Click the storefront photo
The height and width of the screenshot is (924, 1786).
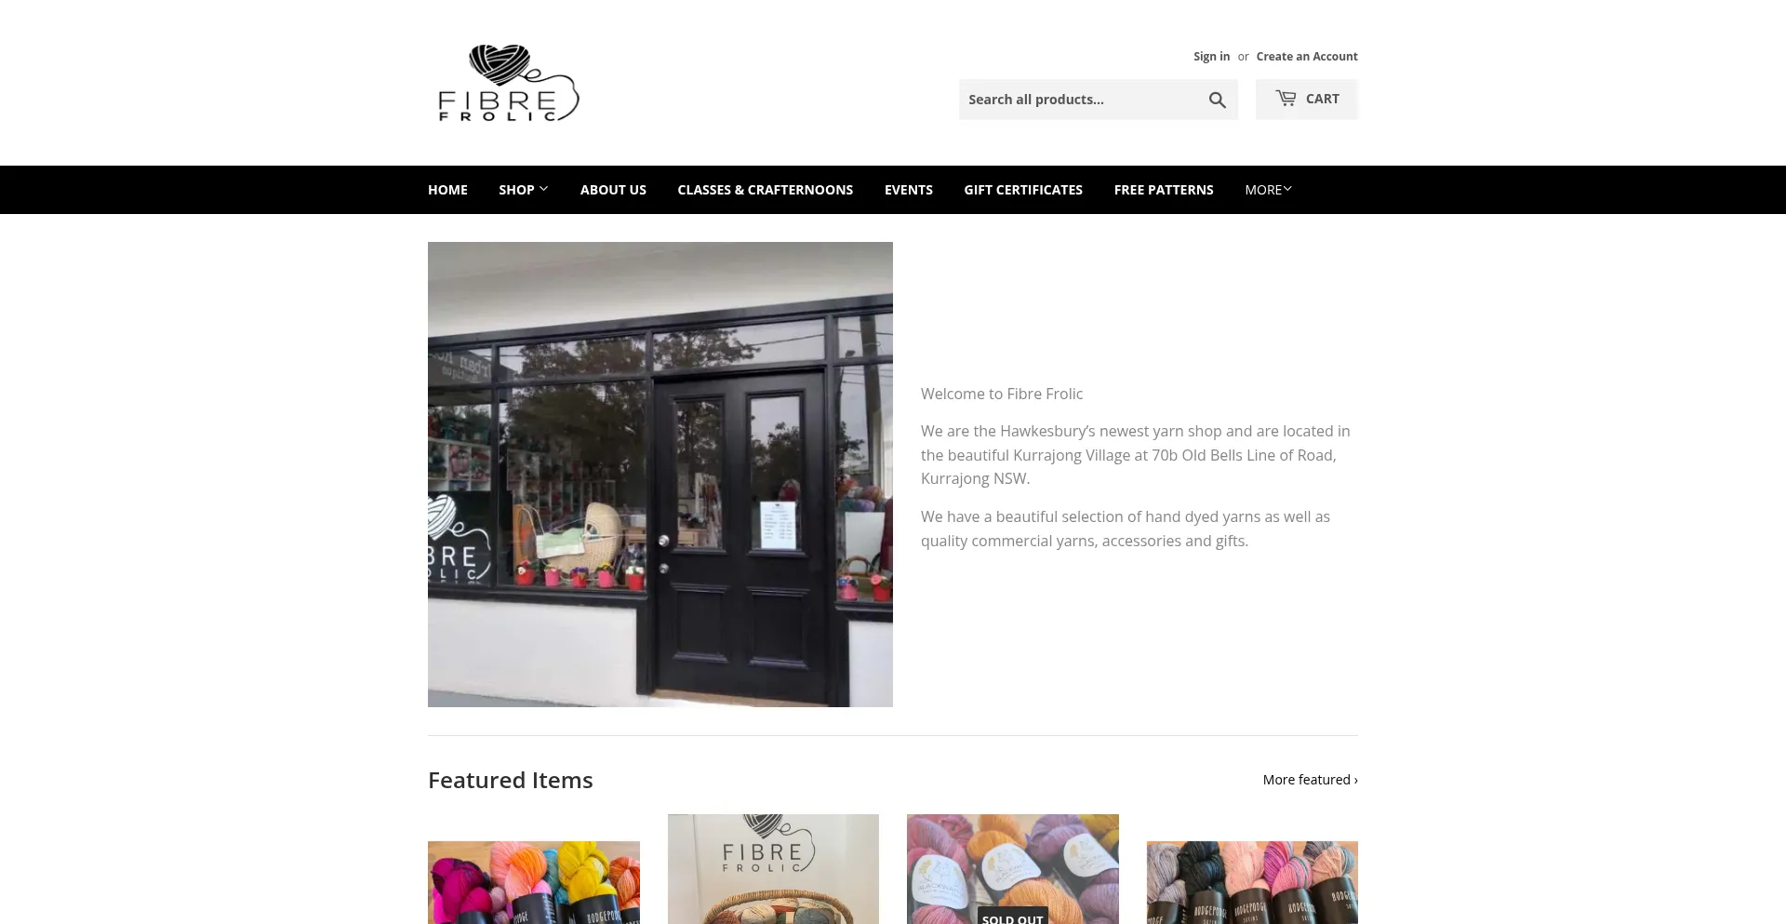click(x=660, y=475)
